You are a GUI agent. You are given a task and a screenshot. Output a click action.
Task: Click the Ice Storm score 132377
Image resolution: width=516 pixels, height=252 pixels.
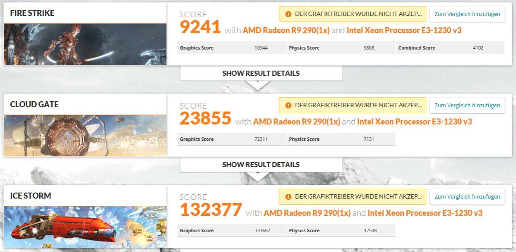tap(211, 210)
